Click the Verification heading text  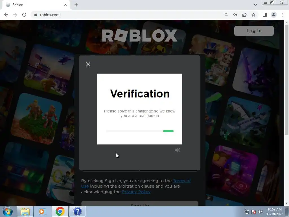point(140,94)
